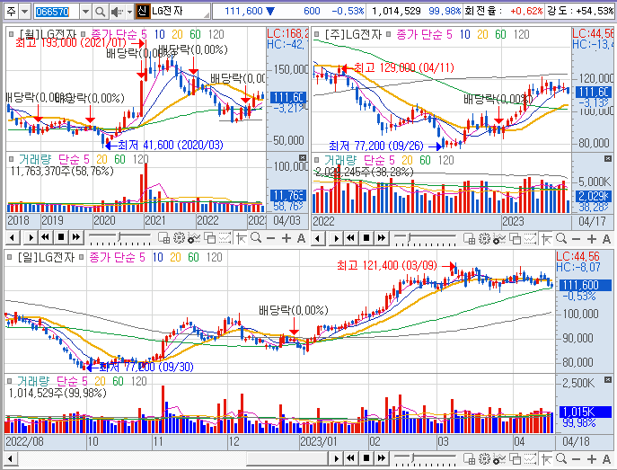Screen dimensions: 617x470
Task: Click plus zoom-in in monthly chart toolbar
Action: pyautogui.click(x=286, y=238)
